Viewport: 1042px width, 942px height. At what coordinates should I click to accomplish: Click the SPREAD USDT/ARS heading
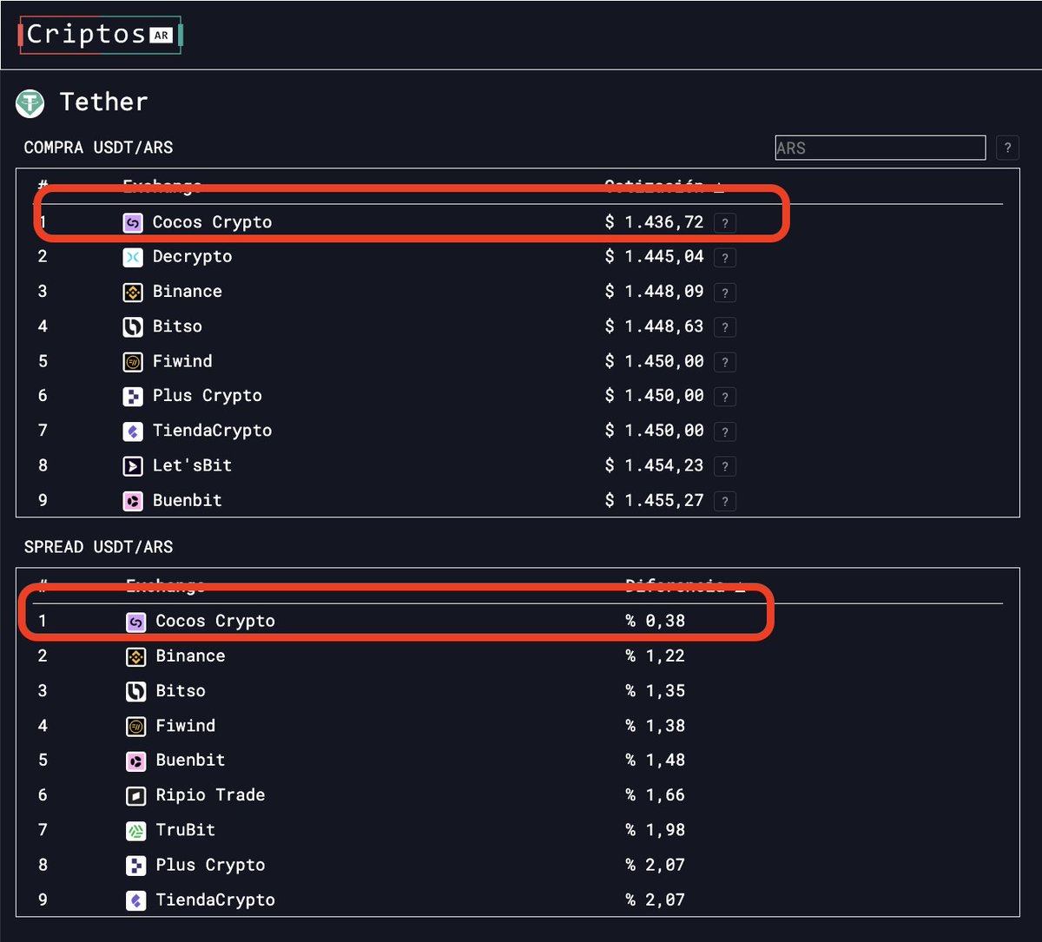(98, 547)
